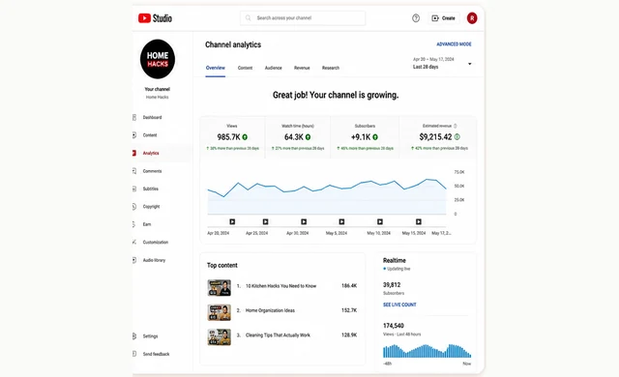Screen dimensions: 619x377
Task: Switch to the Overview tab
Action: tap(215, 68)
